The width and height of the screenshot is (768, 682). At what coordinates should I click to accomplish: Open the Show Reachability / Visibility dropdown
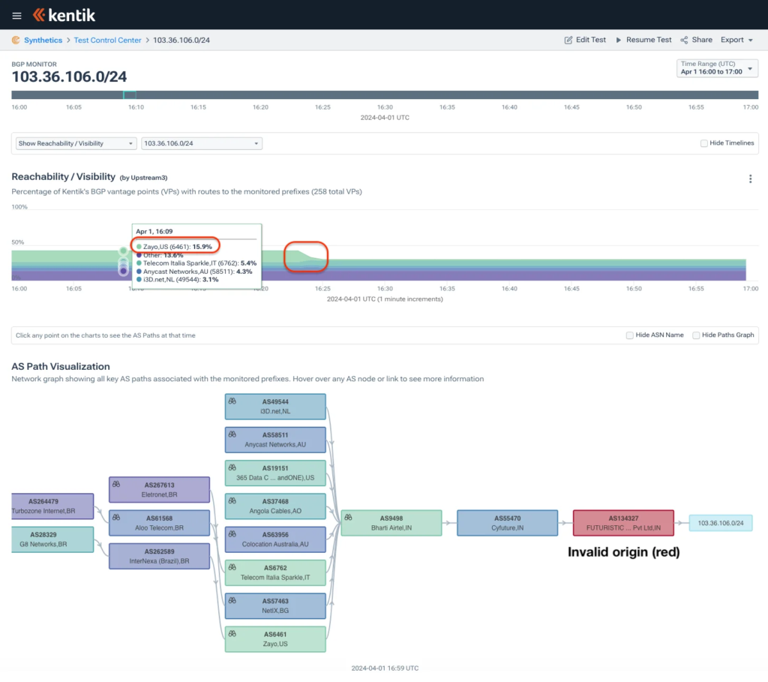pos(76,143)
